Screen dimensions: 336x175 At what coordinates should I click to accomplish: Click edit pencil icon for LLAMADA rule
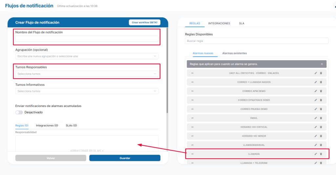point(316,154)
